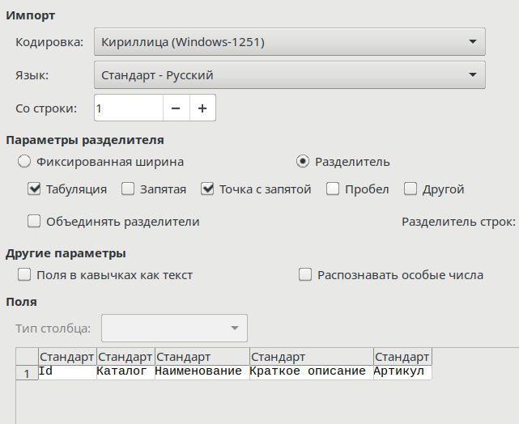Viewport: 519px width, 424px height.
Task: Increase the Со строки value with plus
Action: tap(202, 108)
